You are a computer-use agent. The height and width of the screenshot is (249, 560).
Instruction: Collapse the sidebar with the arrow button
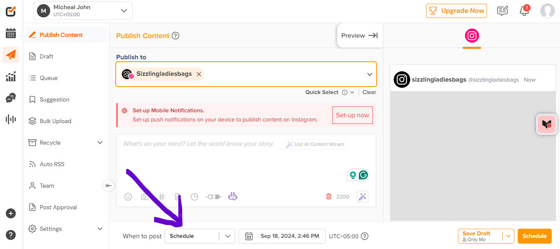(108, 186)
